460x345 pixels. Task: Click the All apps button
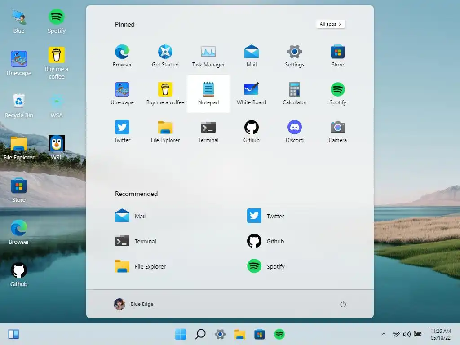[330, 24]
